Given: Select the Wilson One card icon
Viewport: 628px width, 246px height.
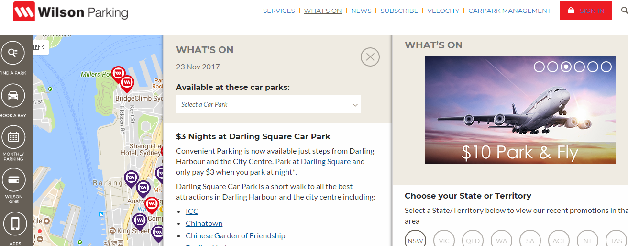Looking at the screenshot, I should [13, 180].
